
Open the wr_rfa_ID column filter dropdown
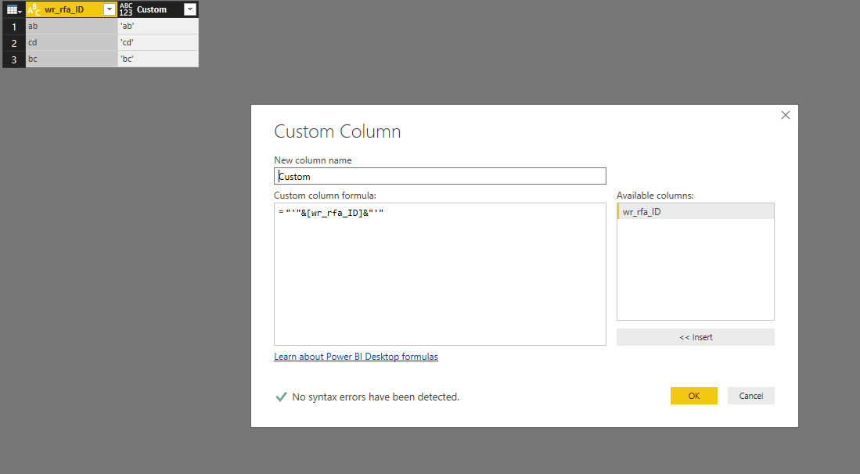click(x=109, y=9)
